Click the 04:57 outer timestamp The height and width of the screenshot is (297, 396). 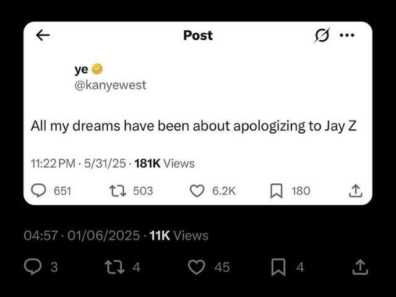[x=41, y=235]
